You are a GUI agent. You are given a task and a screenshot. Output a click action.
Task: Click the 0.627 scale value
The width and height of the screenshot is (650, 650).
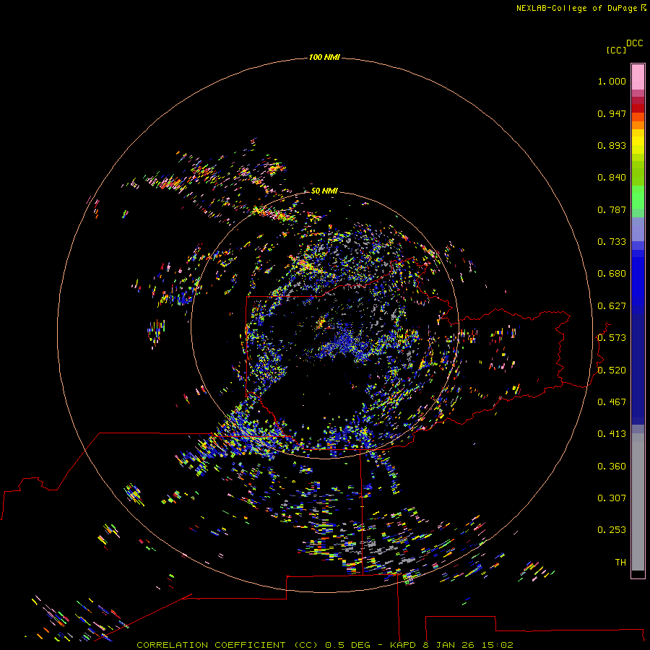click(612, 306)
